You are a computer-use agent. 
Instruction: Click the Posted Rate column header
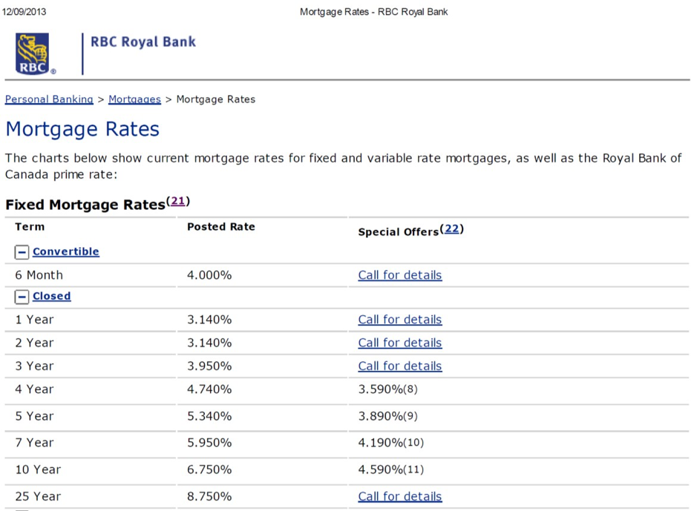221,226
